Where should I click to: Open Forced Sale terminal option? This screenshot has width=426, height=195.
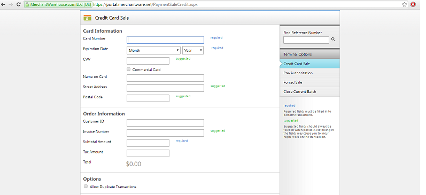pos(309,82)
